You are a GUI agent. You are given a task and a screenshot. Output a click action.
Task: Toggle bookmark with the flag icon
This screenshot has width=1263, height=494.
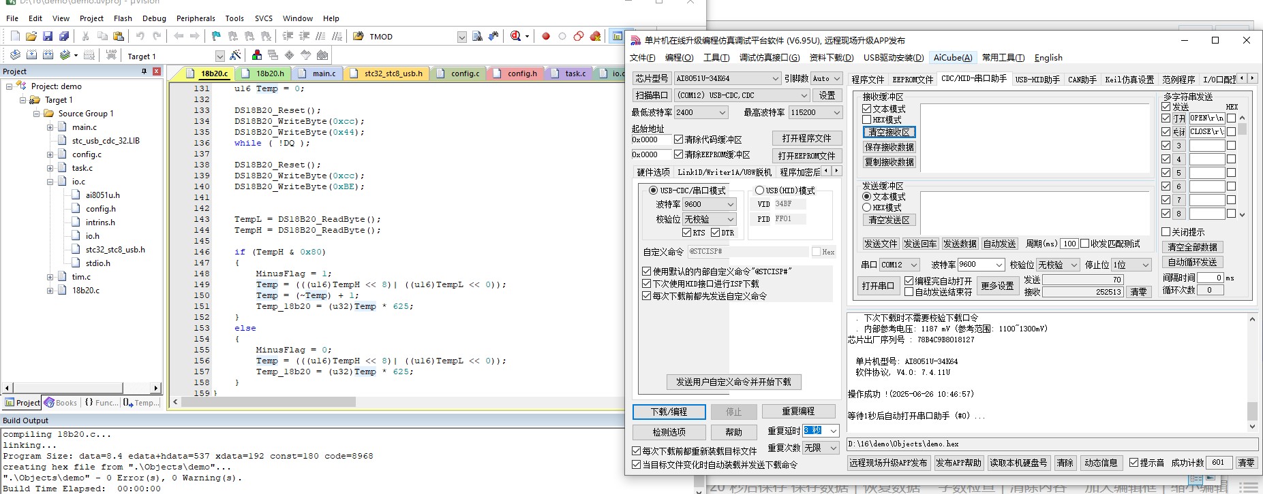click(216, 36)
